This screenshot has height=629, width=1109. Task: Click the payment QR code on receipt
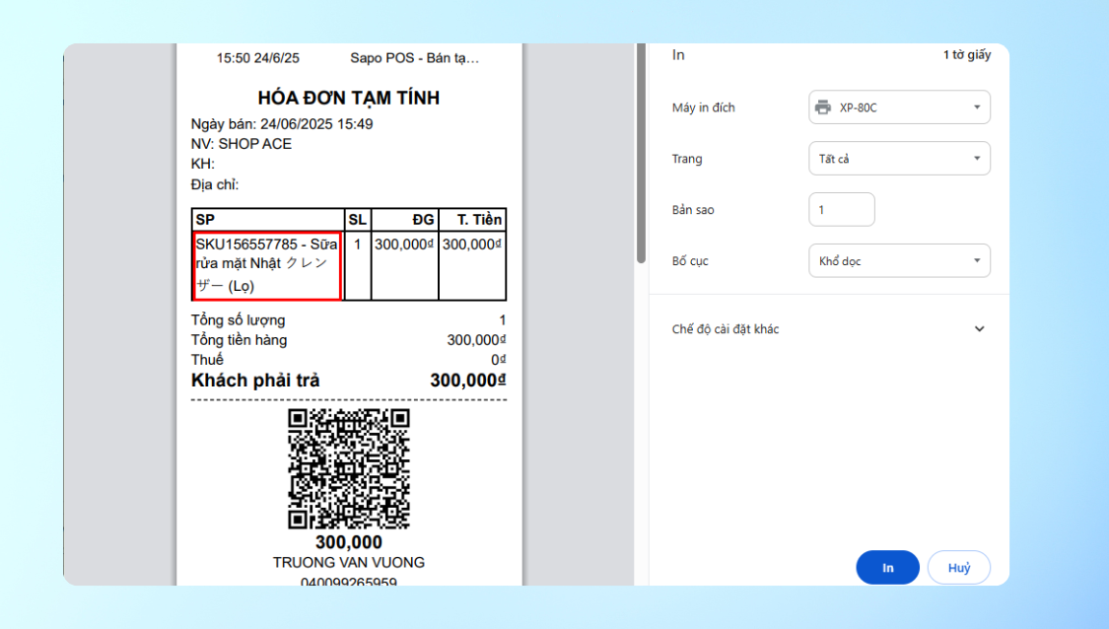[349, 468]
